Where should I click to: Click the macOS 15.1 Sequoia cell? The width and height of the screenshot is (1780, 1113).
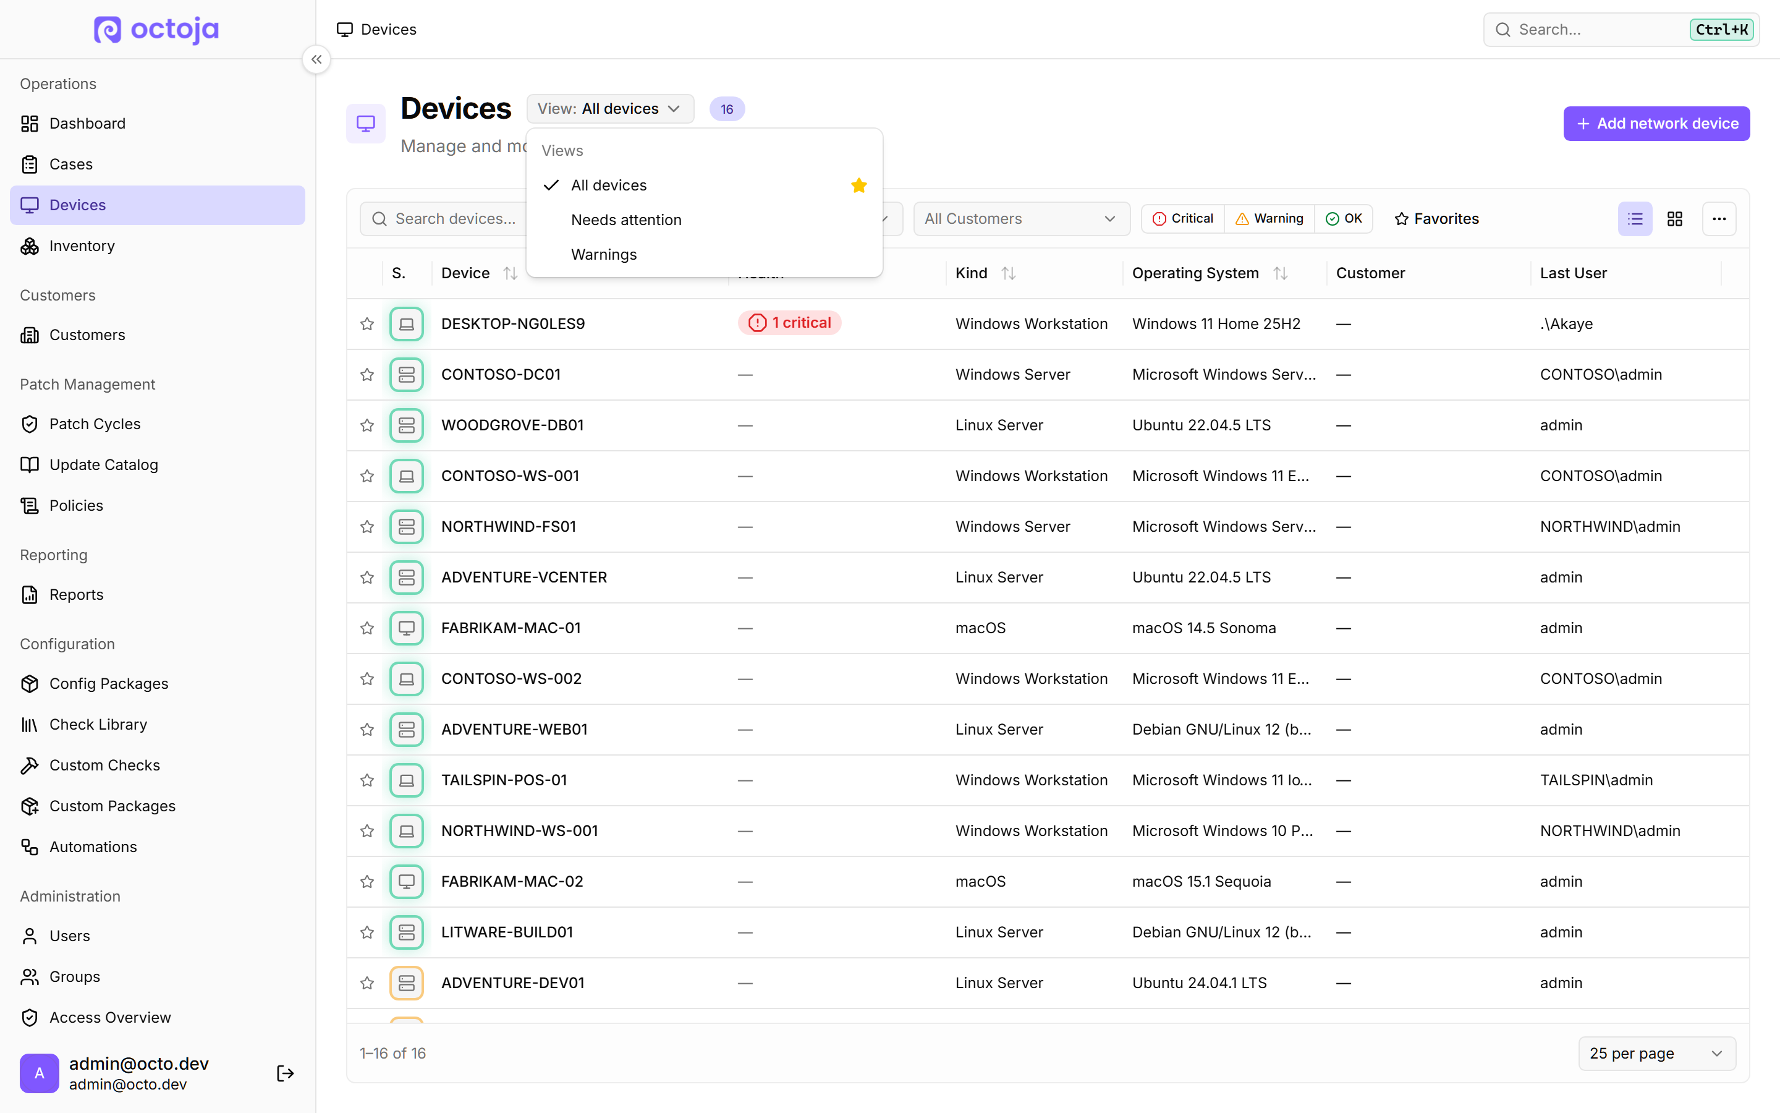(x=1201, y=882)
